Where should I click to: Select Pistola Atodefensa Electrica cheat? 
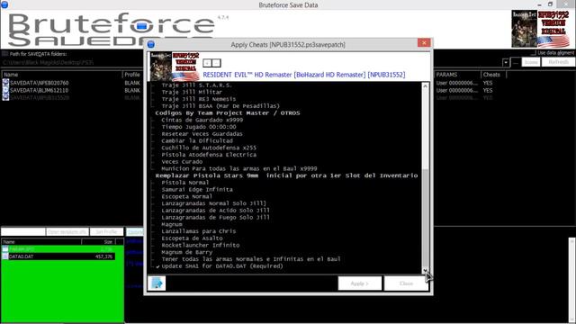(209, 155)
